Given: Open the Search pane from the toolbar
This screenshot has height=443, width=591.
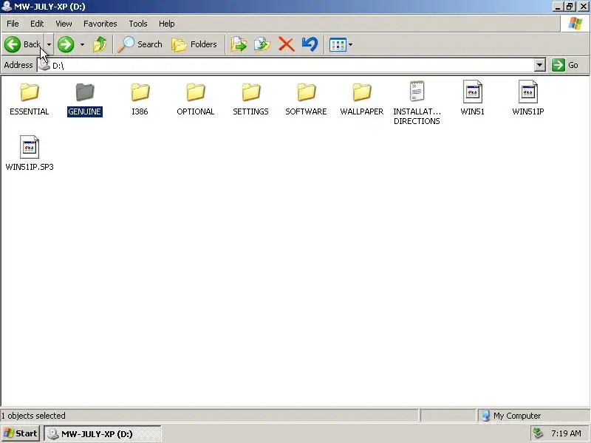Looking at the screenshot, I should 140,44.
